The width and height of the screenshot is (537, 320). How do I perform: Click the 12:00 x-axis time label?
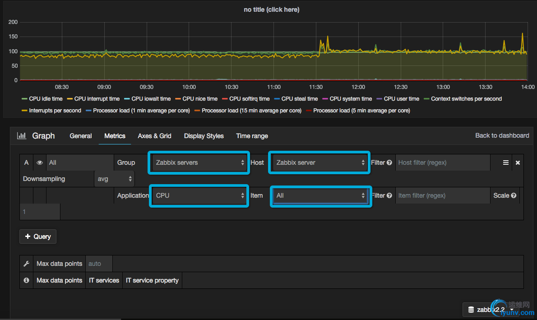tap(358, 87)
